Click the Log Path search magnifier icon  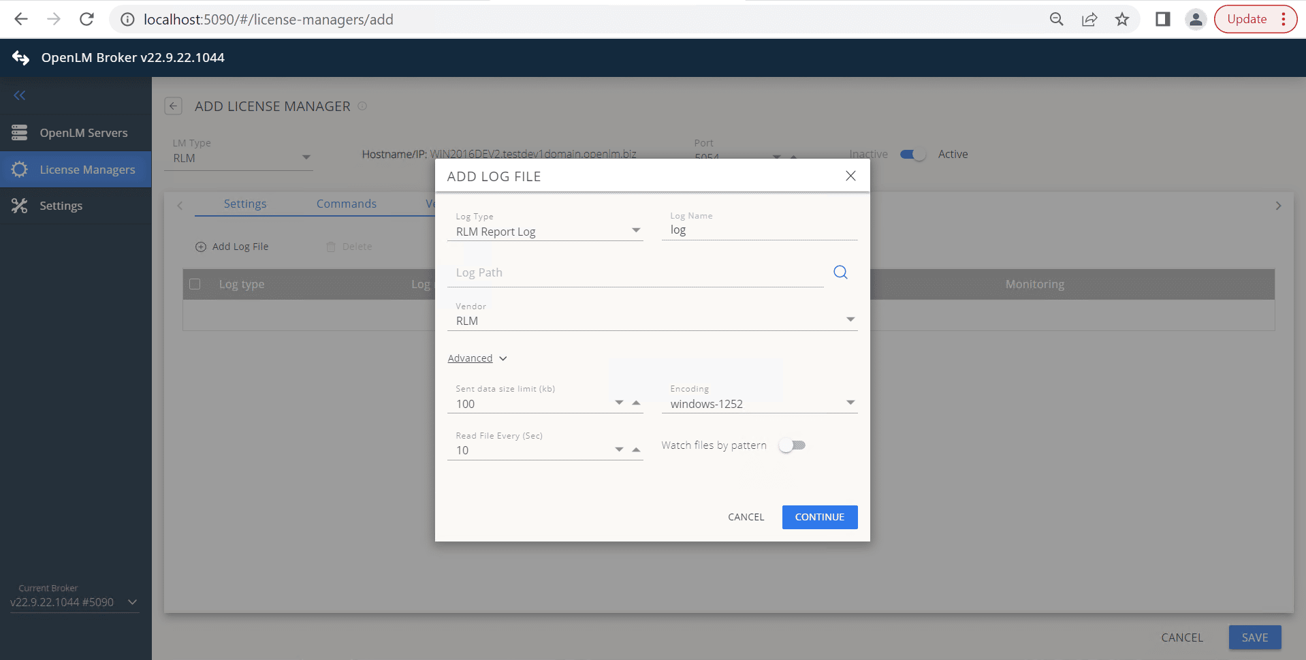tap(840, 271)
